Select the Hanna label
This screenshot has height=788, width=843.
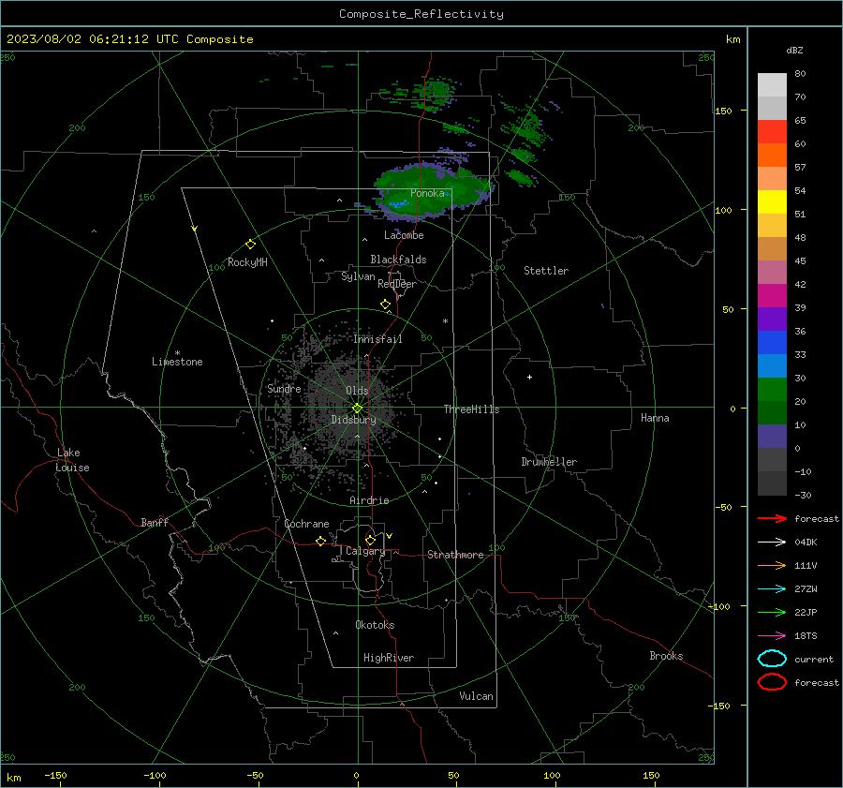coord(655,418)
